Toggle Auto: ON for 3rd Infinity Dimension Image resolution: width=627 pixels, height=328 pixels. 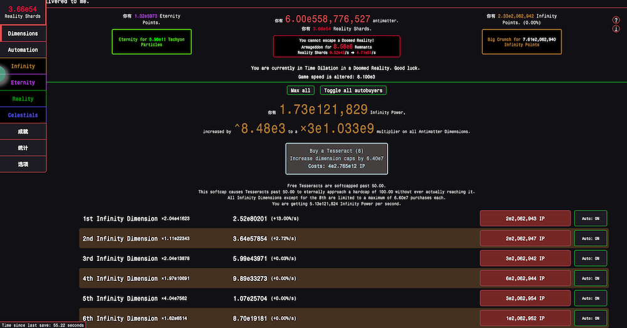[590, 258]
